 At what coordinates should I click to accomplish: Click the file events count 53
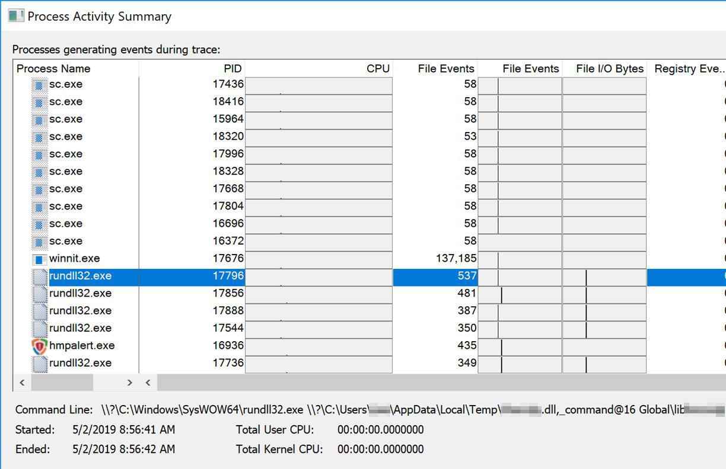pyautogui.click(x=470, y=136)
